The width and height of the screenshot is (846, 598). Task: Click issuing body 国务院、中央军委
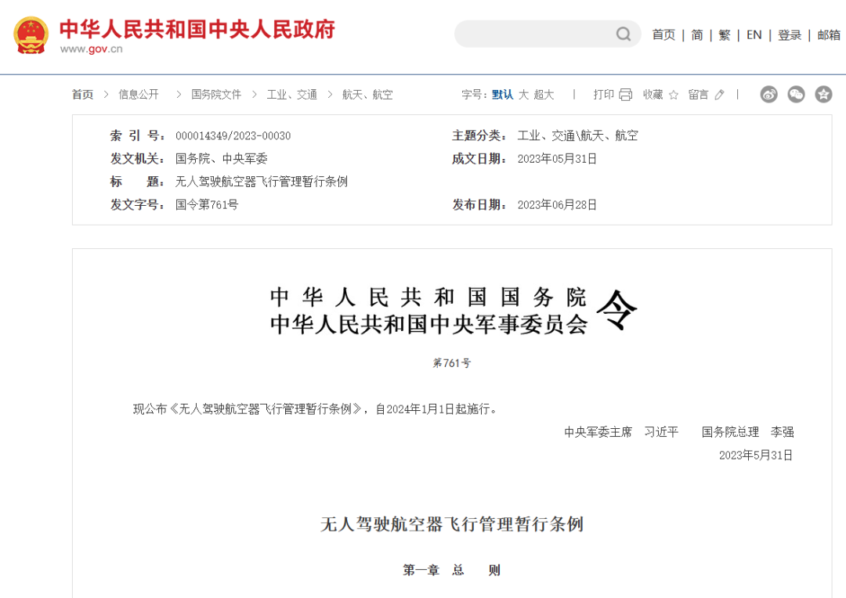point(221,159)
